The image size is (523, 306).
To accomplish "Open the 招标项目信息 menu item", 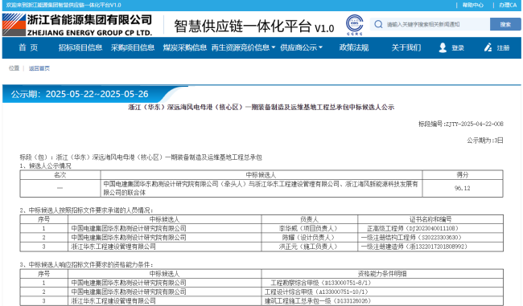I will [80, 47].
